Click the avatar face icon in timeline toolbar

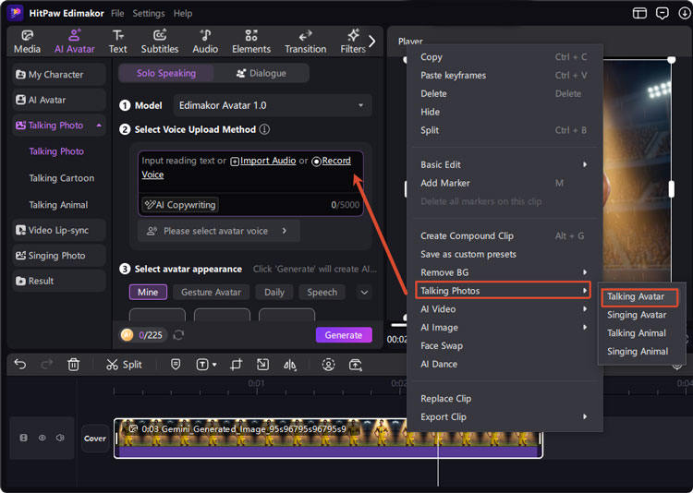(328, 365)
